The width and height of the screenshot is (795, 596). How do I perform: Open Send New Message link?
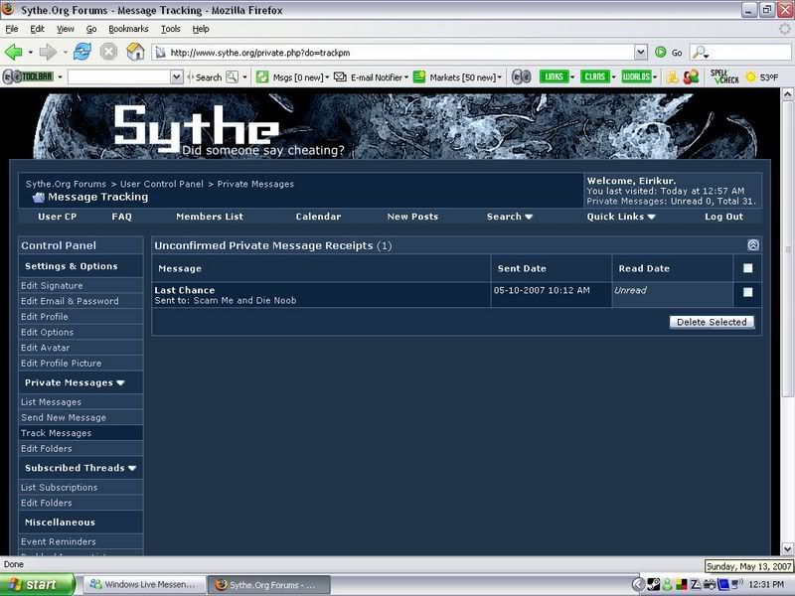[x=64, y=417]
